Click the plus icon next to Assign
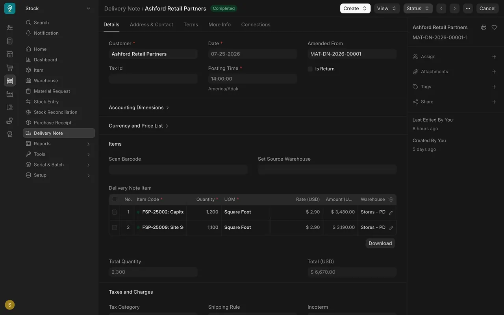 (494, 57)
